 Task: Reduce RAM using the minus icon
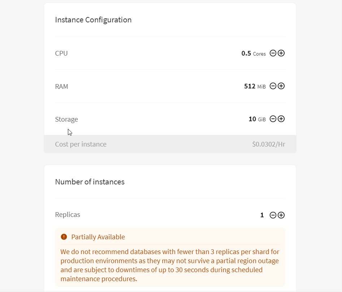(273, 86)
